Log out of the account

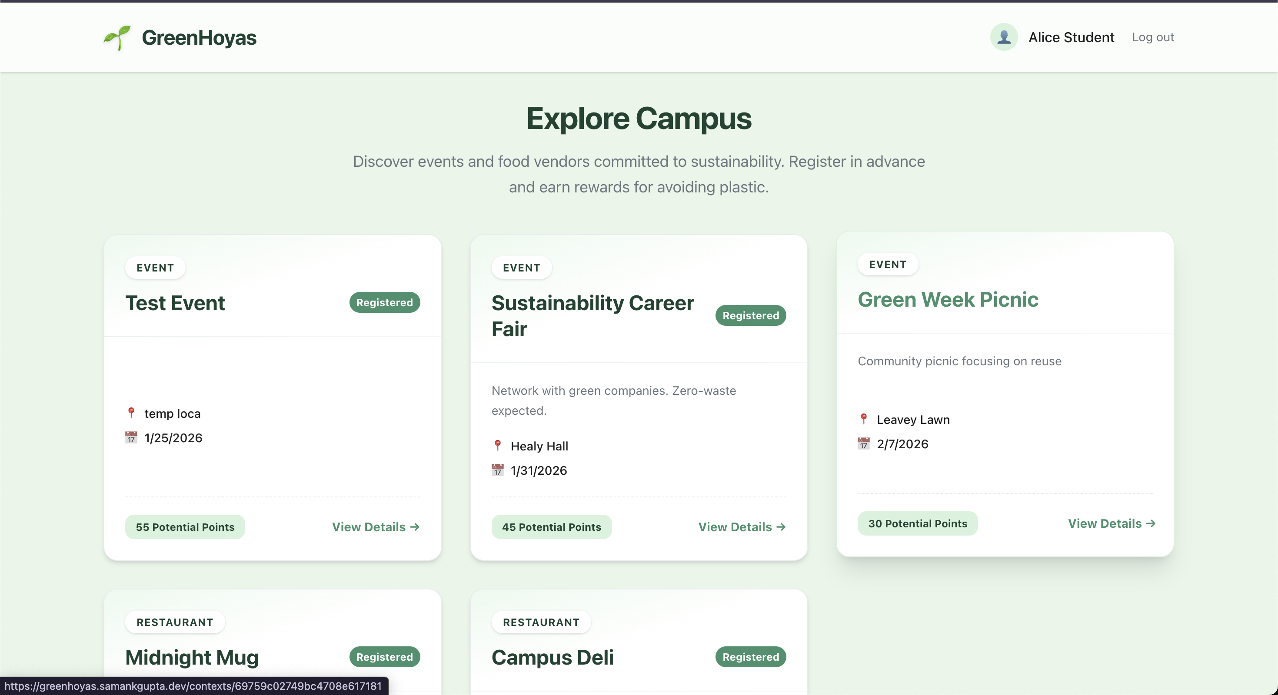(1152, 37)
